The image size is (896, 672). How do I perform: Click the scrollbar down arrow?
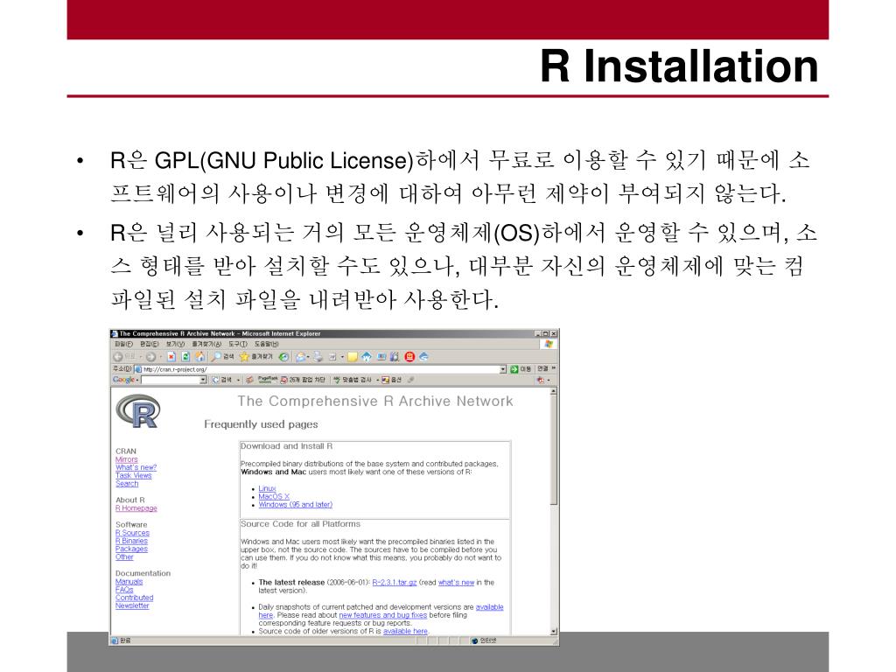553,632
